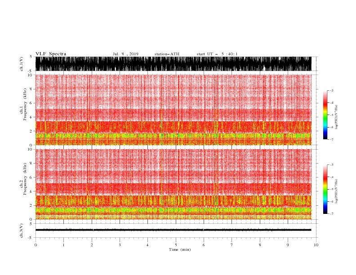Click the time axis tick label "1"
356x275 pixels.
coord(63,245)
